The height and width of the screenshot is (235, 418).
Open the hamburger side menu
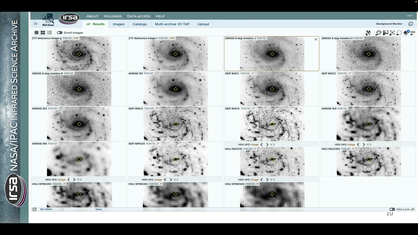[36, 24]
